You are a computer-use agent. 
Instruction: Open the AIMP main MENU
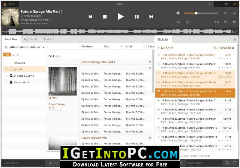10,4
